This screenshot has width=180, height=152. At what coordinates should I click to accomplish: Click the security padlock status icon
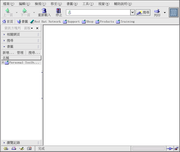[x=176, y=148]
